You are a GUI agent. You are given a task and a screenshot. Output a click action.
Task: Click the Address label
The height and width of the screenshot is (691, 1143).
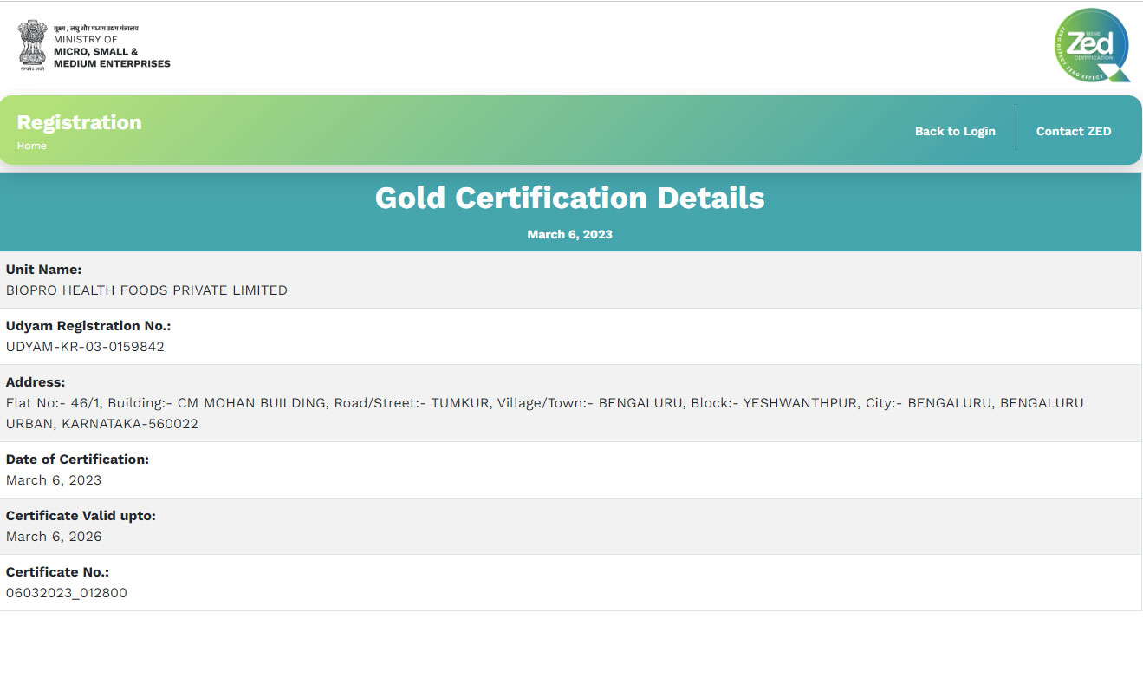tap(36, 382)
